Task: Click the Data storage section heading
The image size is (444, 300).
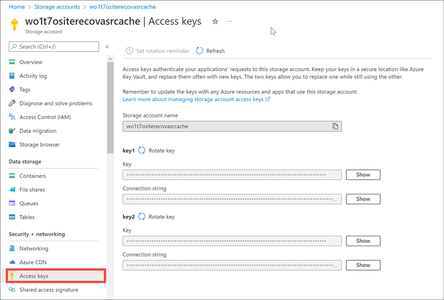Action: (25, 162)
